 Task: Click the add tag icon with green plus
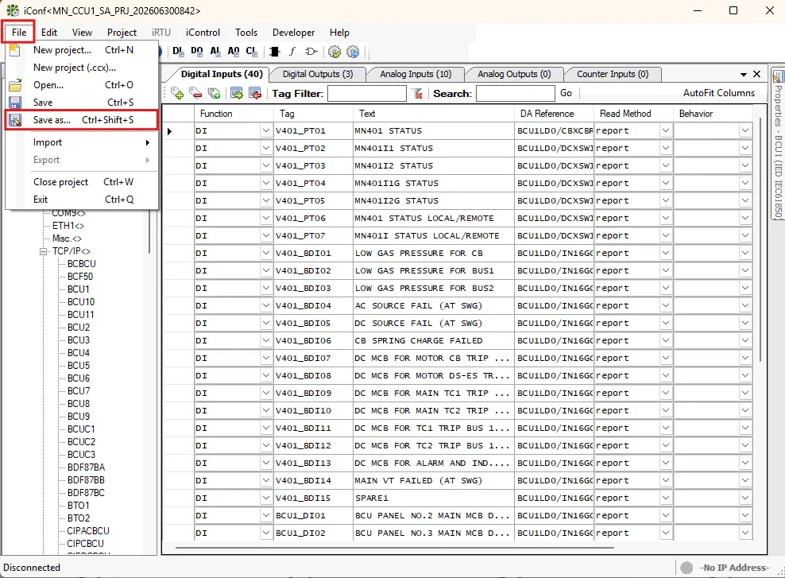click(177, 93)
